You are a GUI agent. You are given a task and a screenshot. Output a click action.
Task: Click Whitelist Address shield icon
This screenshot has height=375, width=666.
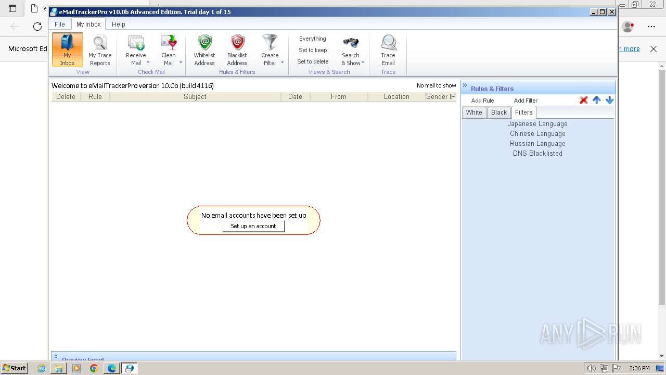(205, 42)
